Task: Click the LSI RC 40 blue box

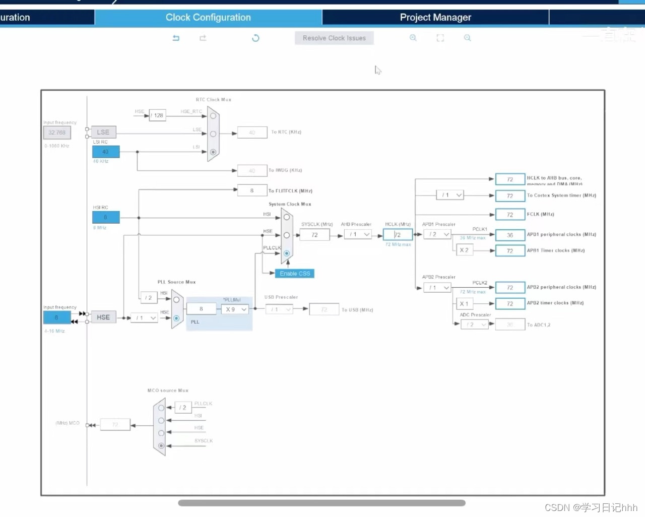Action: click(x=106, y=152)
